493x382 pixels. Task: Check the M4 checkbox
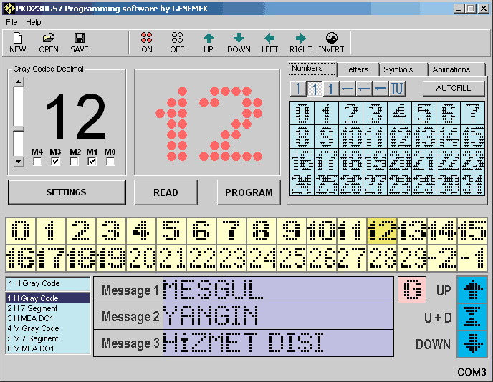pyautogui.click(x=37, y=162)
